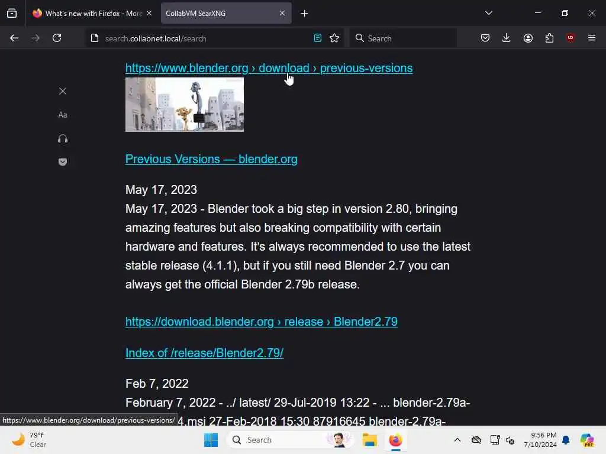Open the Extensions panel
This screenshot has height=454, width=606.
point(549,38)
